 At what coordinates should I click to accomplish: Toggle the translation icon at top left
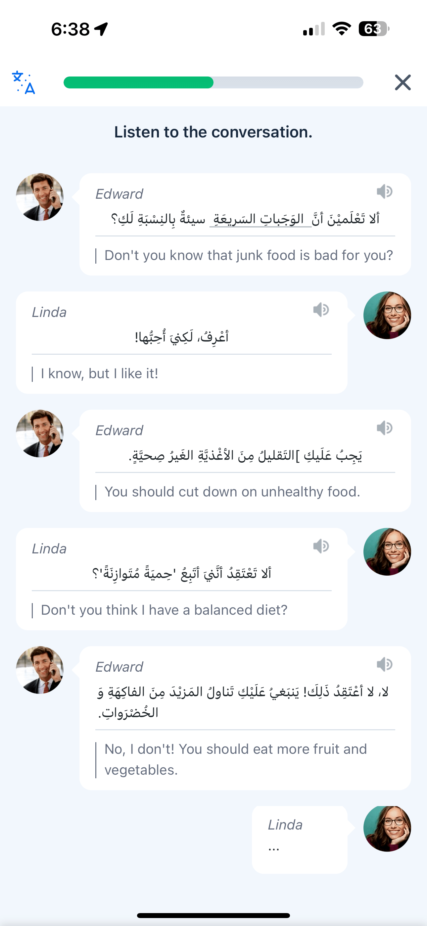tap(24, 83)
